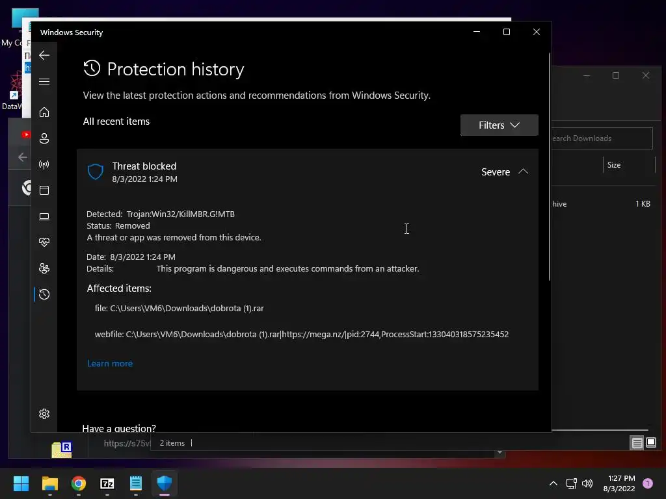666x499 pixels.
Task: Open File Explorer from the taskbar
Action: tap(49, 483)
